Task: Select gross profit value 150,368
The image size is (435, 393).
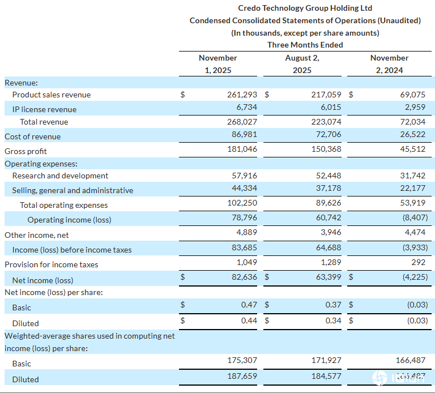Action: point(326,151)
